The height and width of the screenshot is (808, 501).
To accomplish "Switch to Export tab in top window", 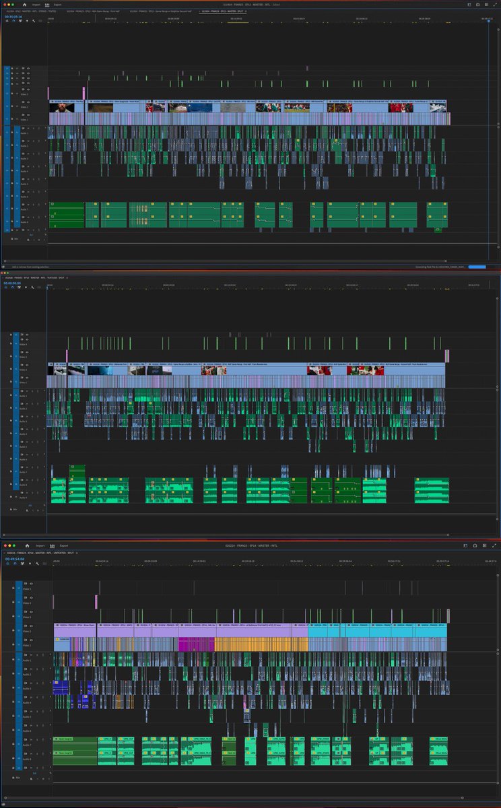I will (58, 5).
